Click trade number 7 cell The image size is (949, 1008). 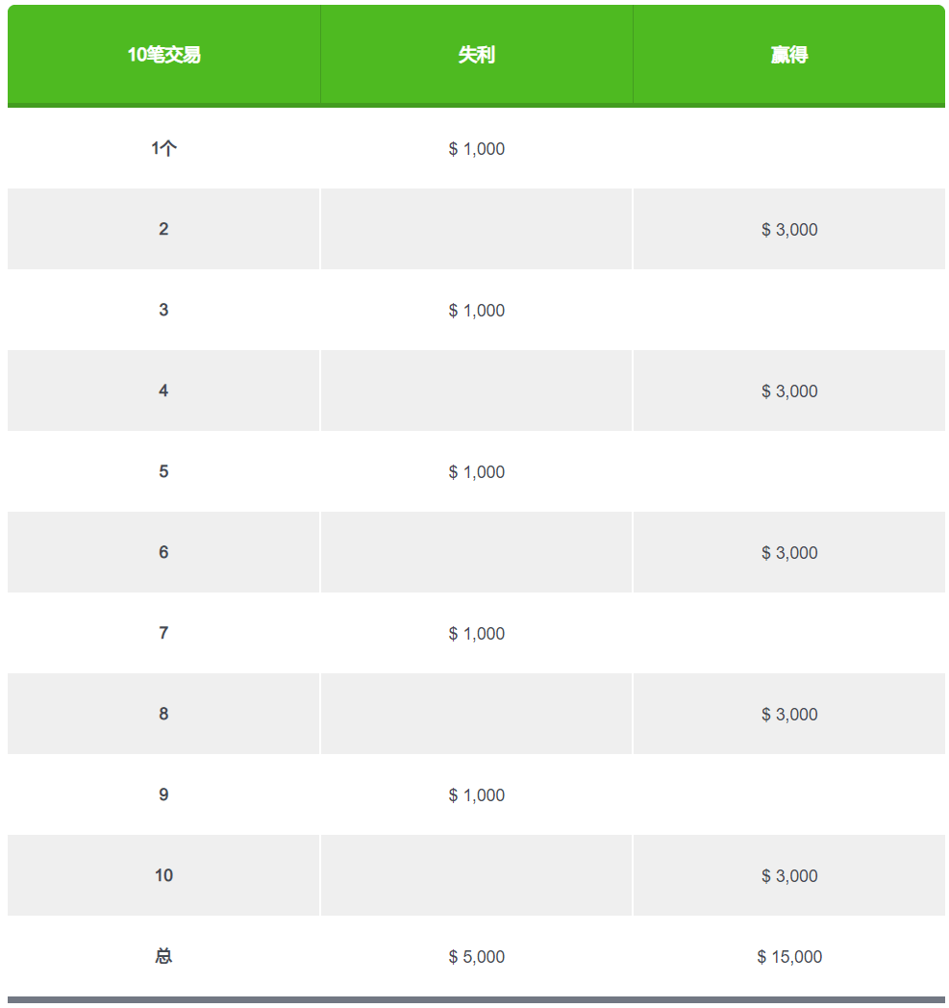click(x=163, y=633)
